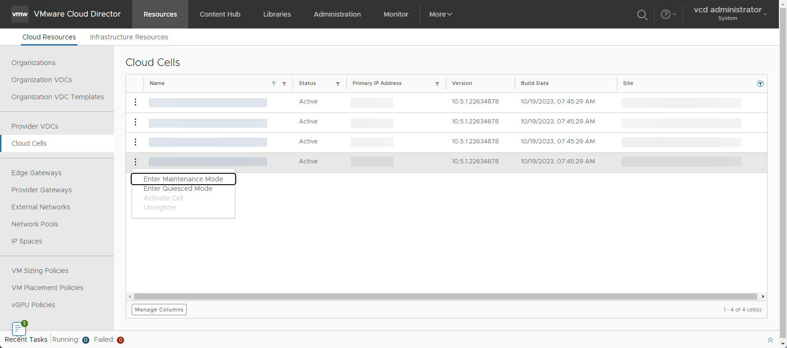Select the Cloud Resources subtab
The height and width of the screenshot is (348, 787).
pos(49,37)
